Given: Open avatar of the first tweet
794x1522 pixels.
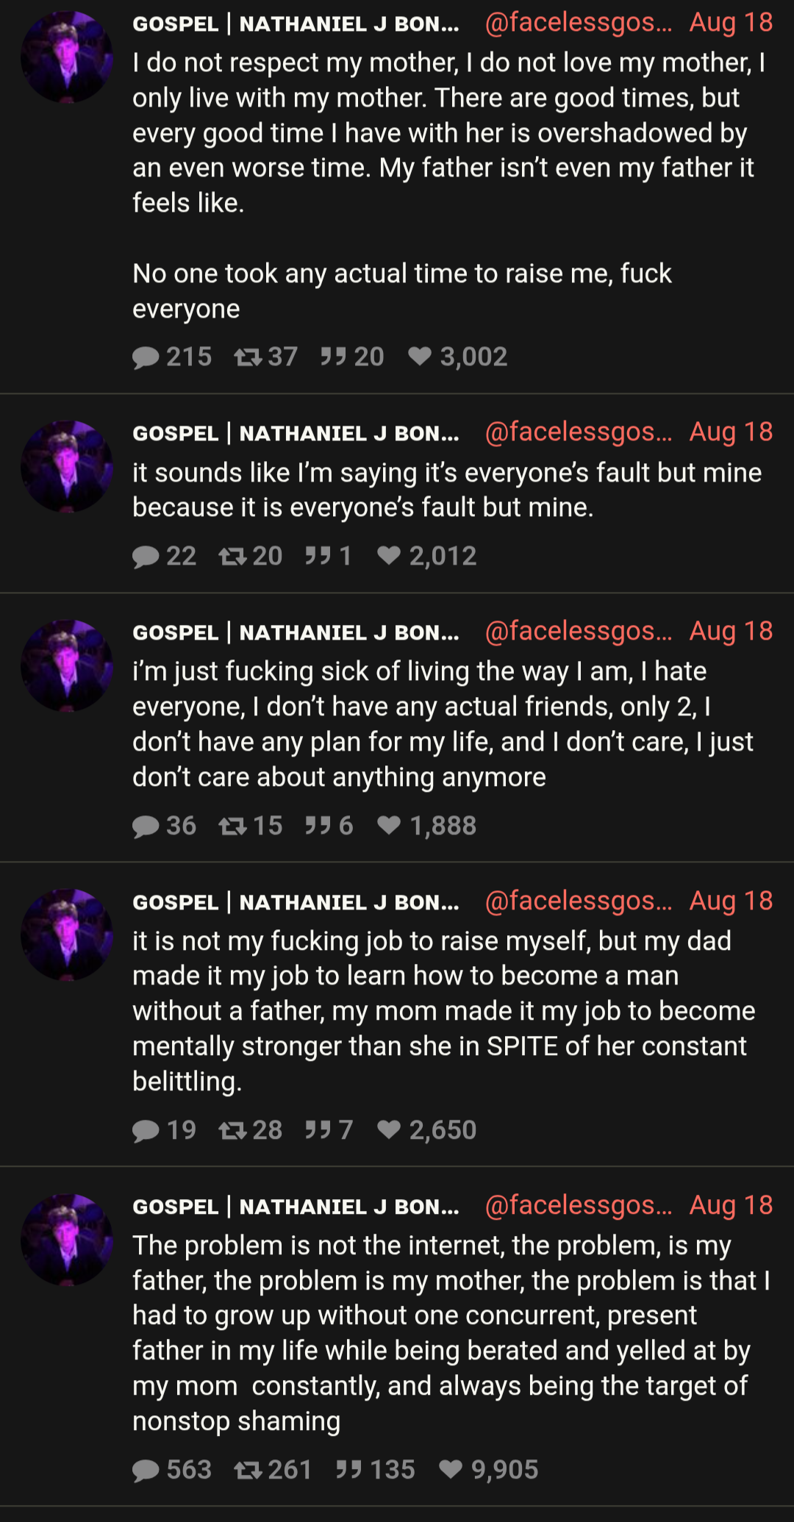Looking at the screenshot, I should point(67,57).
